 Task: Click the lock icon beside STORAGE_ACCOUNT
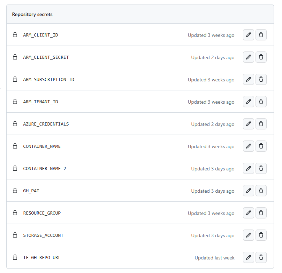[15, 235]
